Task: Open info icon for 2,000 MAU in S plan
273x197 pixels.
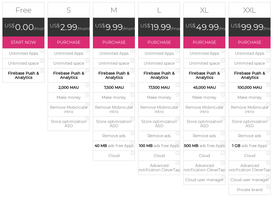Action: [87, 85]
